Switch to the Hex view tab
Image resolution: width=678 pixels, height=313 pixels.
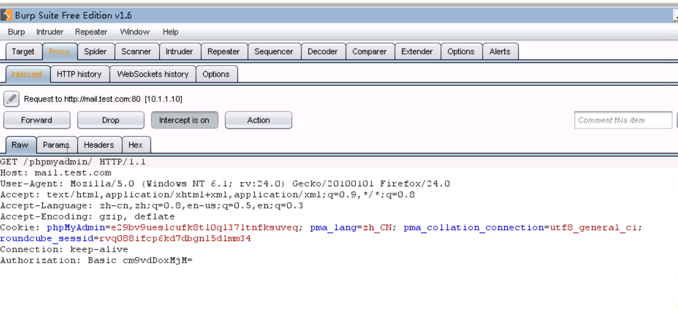coord(136,145)
